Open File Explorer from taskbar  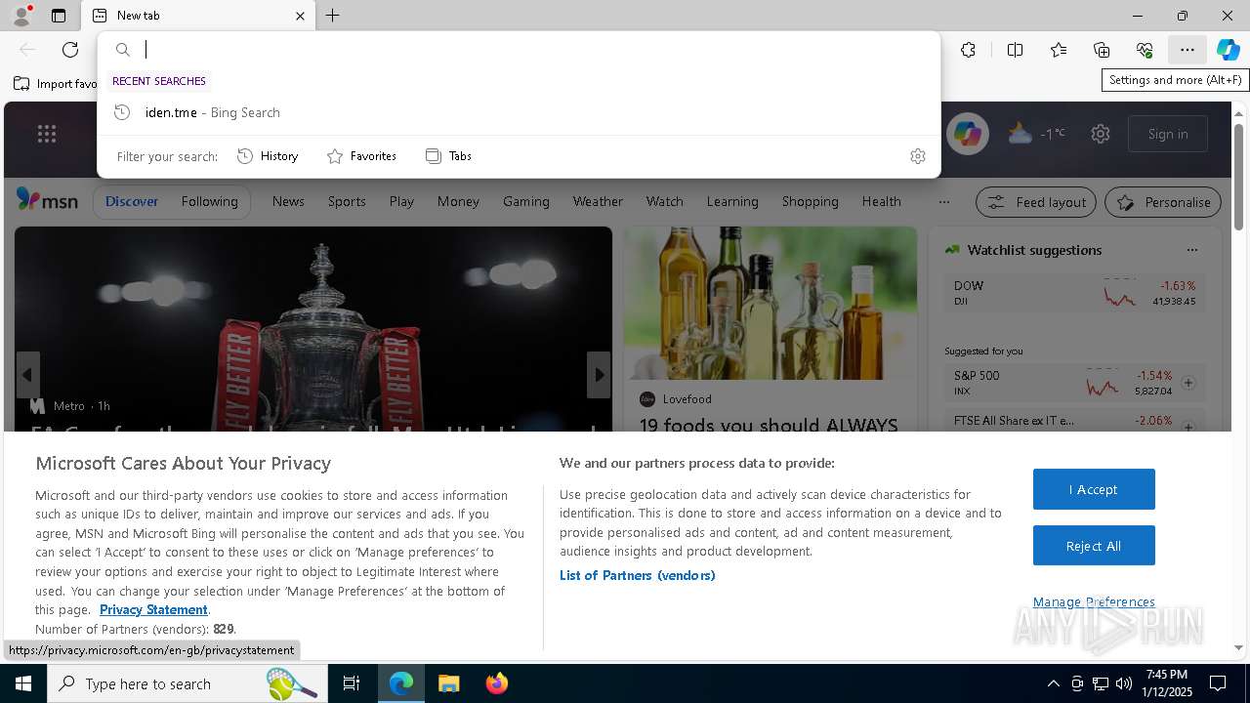448,683
